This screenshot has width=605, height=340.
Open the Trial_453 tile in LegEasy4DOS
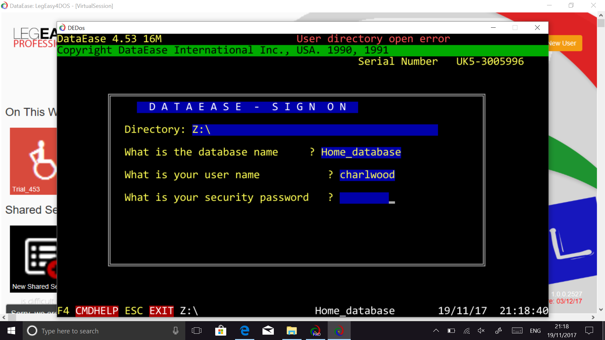click(33, 161)
